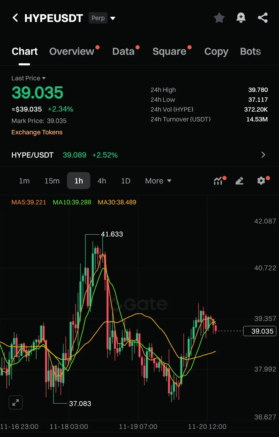The width and height of the screenshot is (279, 437).
Task: Tap the 24h Turnover value 14.53M
Action: coord(257,119)
